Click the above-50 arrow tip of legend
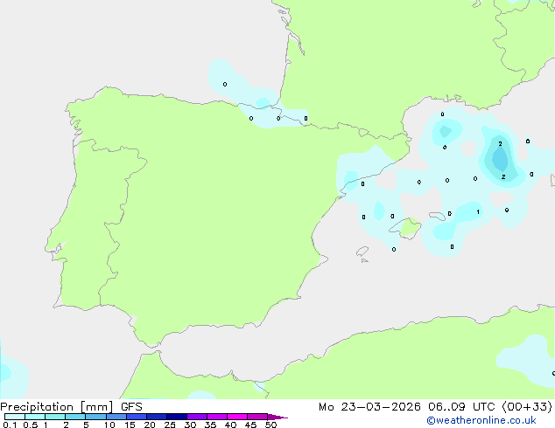Image resolution: width=555 pixels, height=428 pixels. point(277,417)
